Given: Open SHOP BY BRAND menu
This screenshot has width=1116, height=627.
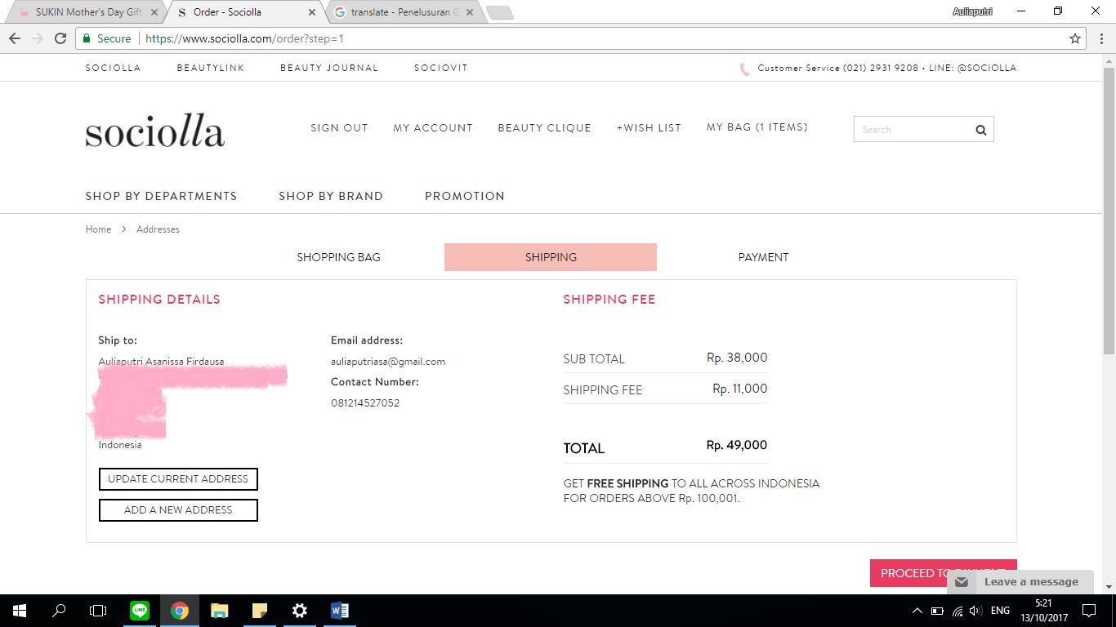Looking at the screenshot, I should click(x=331, y=196).
